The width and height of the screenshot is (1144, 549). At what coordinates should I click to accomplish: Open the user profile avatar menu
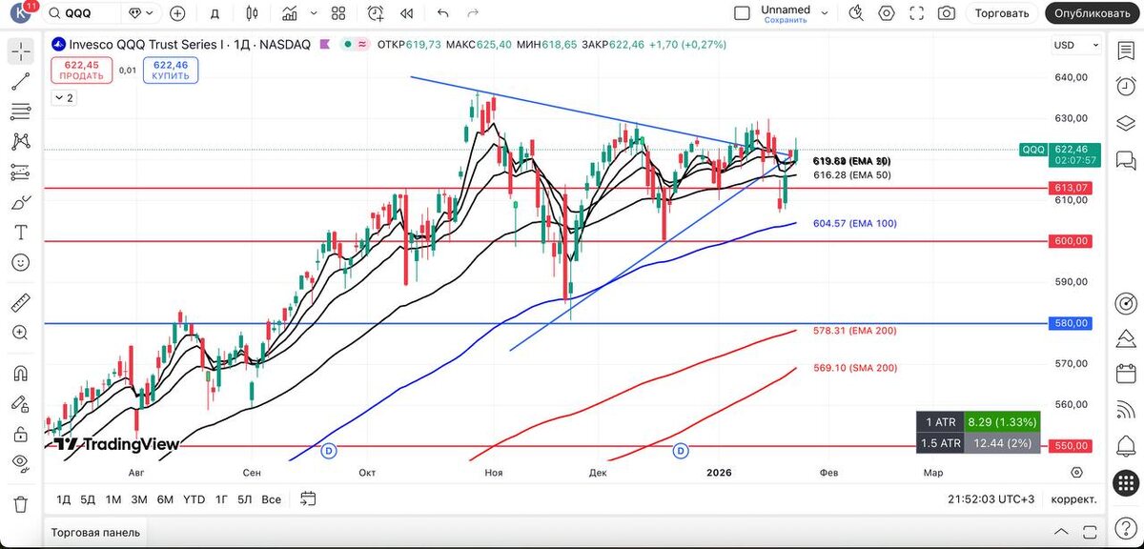pyautogui.click(x=20, y=12)
